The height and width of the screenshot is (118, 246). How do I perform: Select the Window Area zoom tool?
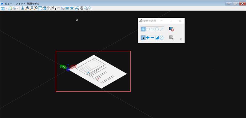click(x=36, y=9)
